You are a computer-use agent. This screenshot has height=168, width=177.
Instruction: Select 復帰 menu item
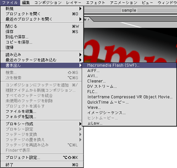pyautogui.click(x=42, y=47)
